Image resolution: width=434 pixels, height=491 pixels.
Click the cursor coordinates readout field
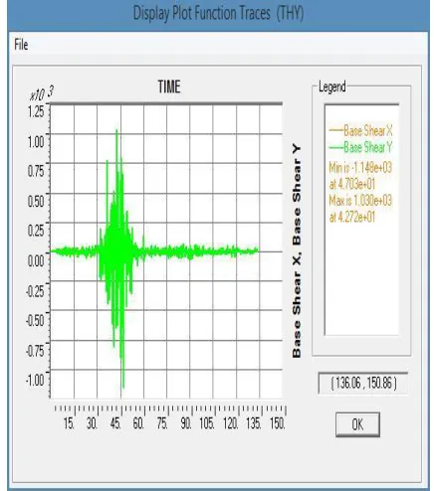click(363, 383)
